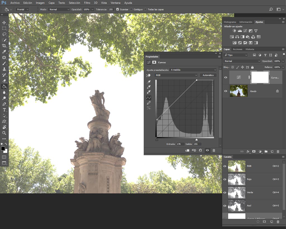Open Ajuste preestablecido dropdown

coord(193,70)
